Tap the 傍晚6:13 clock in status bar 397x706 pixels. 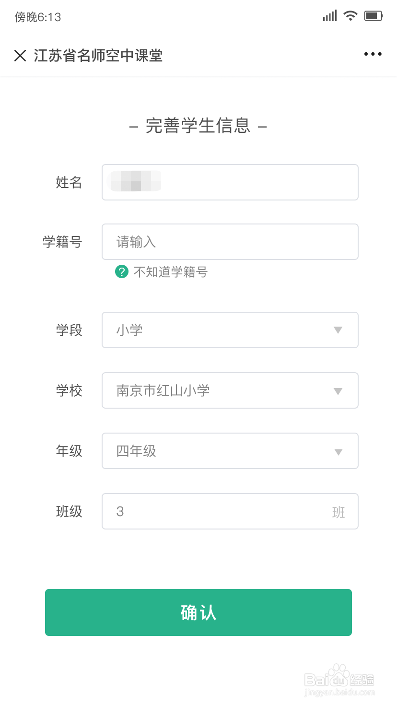click(38, 17)
